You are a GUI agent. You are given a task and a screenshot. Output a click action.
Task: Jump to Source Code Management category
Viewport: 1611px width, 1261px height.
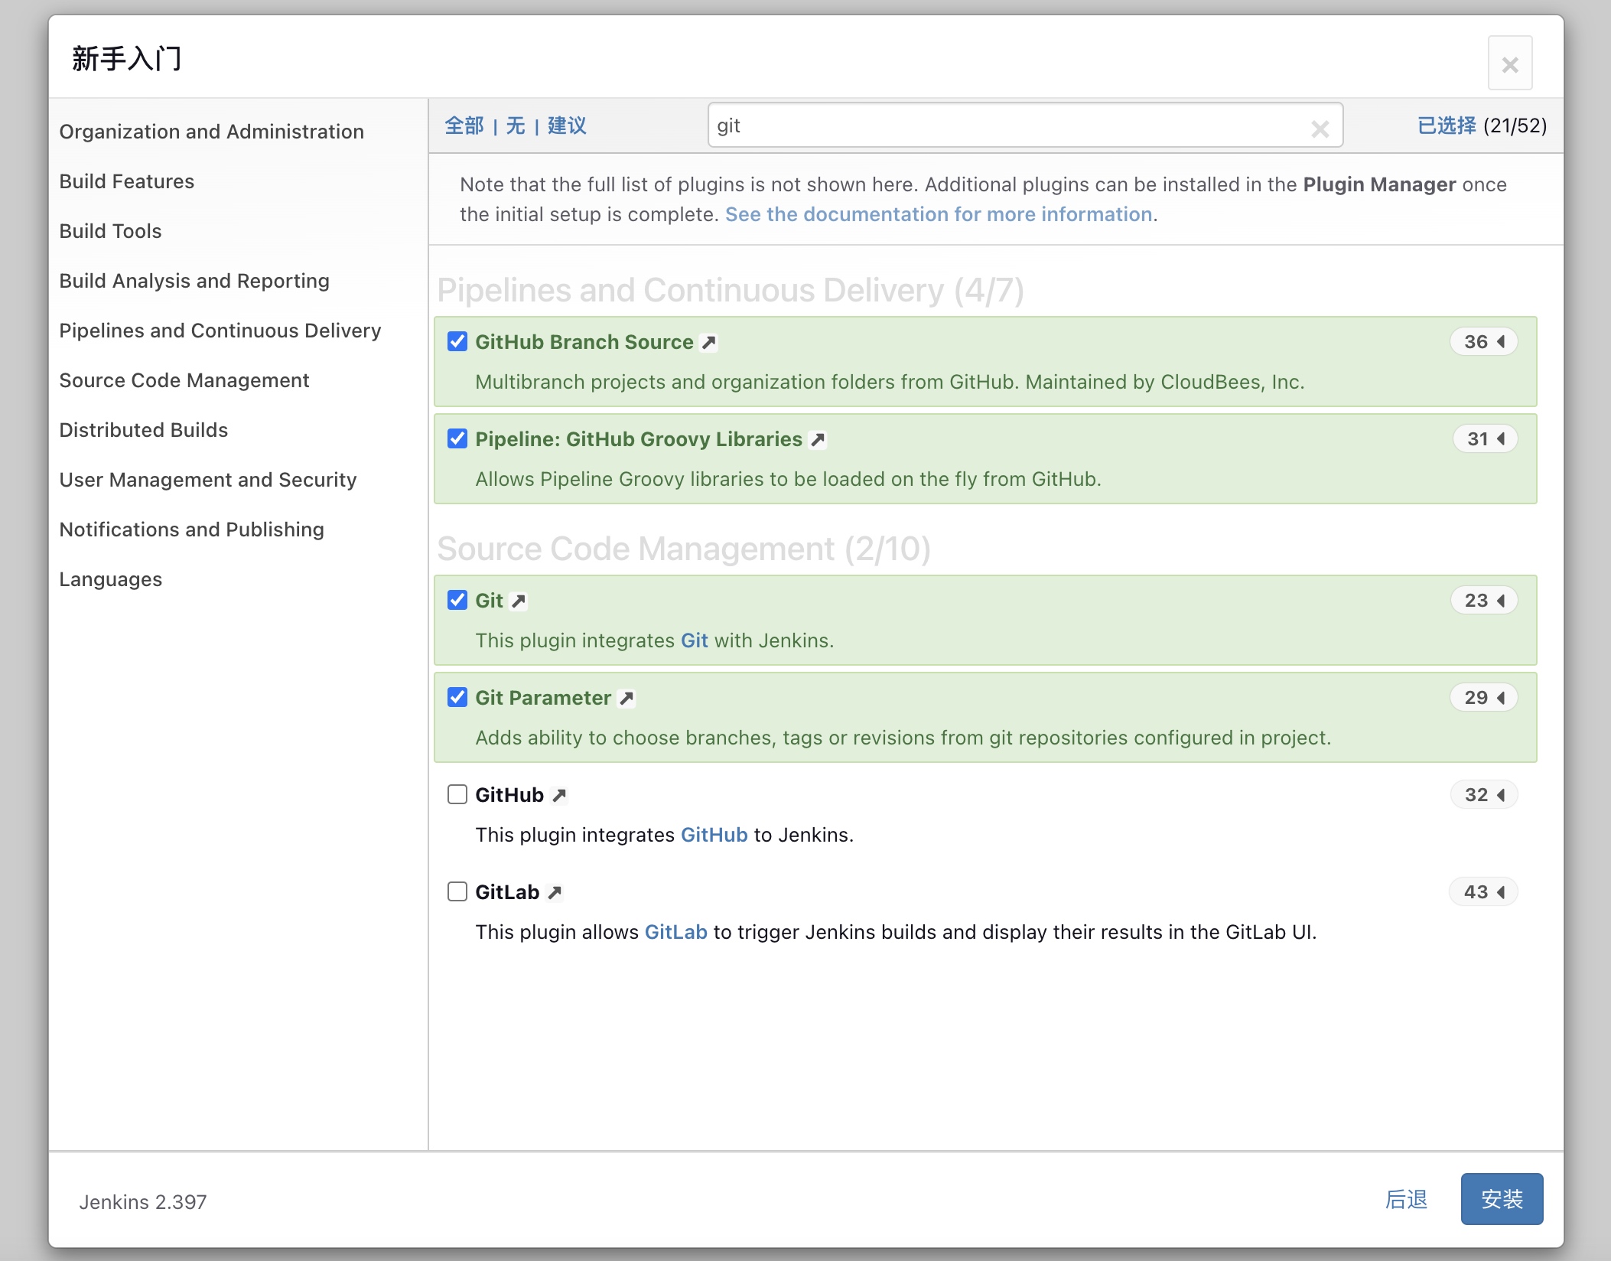pyautogui.click(x=184, y=380)
